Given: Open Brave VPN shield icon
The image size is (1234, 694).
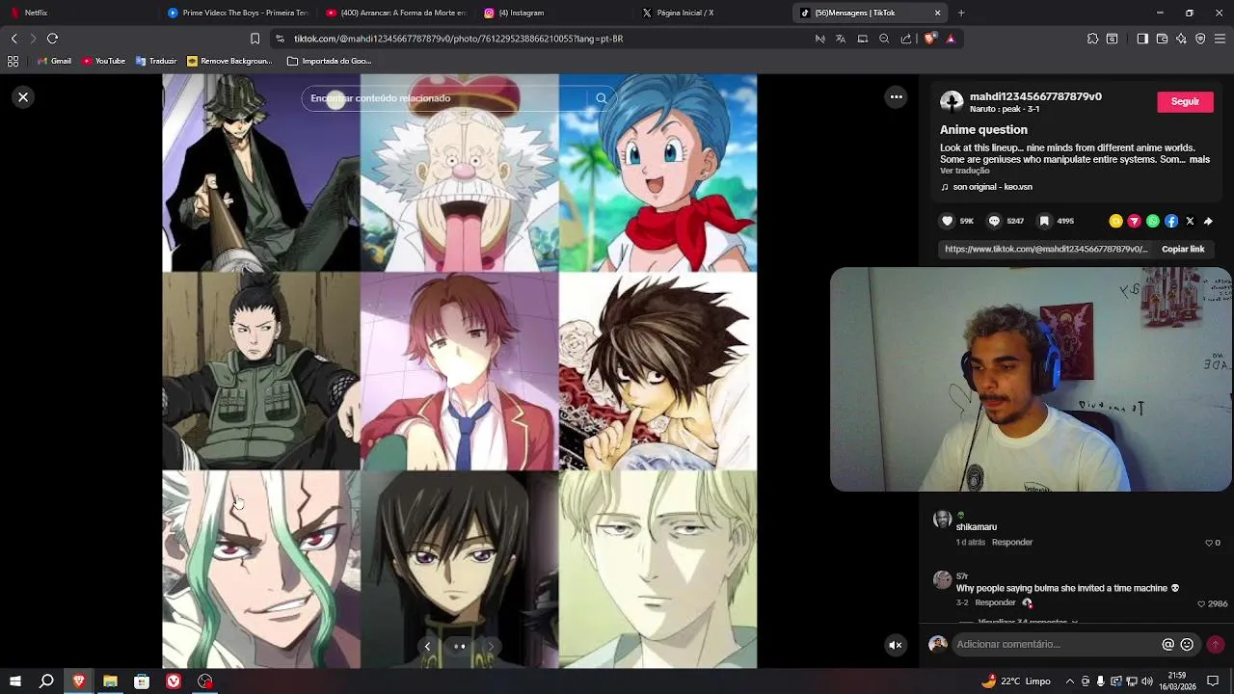Looking at the screenshot, I should pos(1200,39).
